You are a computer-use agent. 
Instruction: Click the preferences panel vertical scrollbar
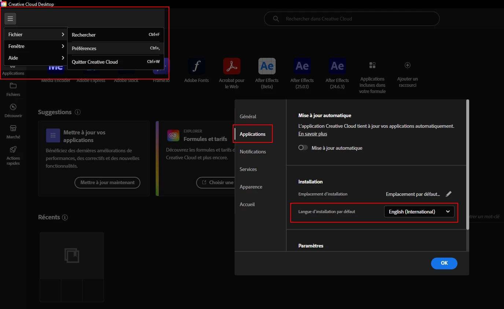coord(467,165)
